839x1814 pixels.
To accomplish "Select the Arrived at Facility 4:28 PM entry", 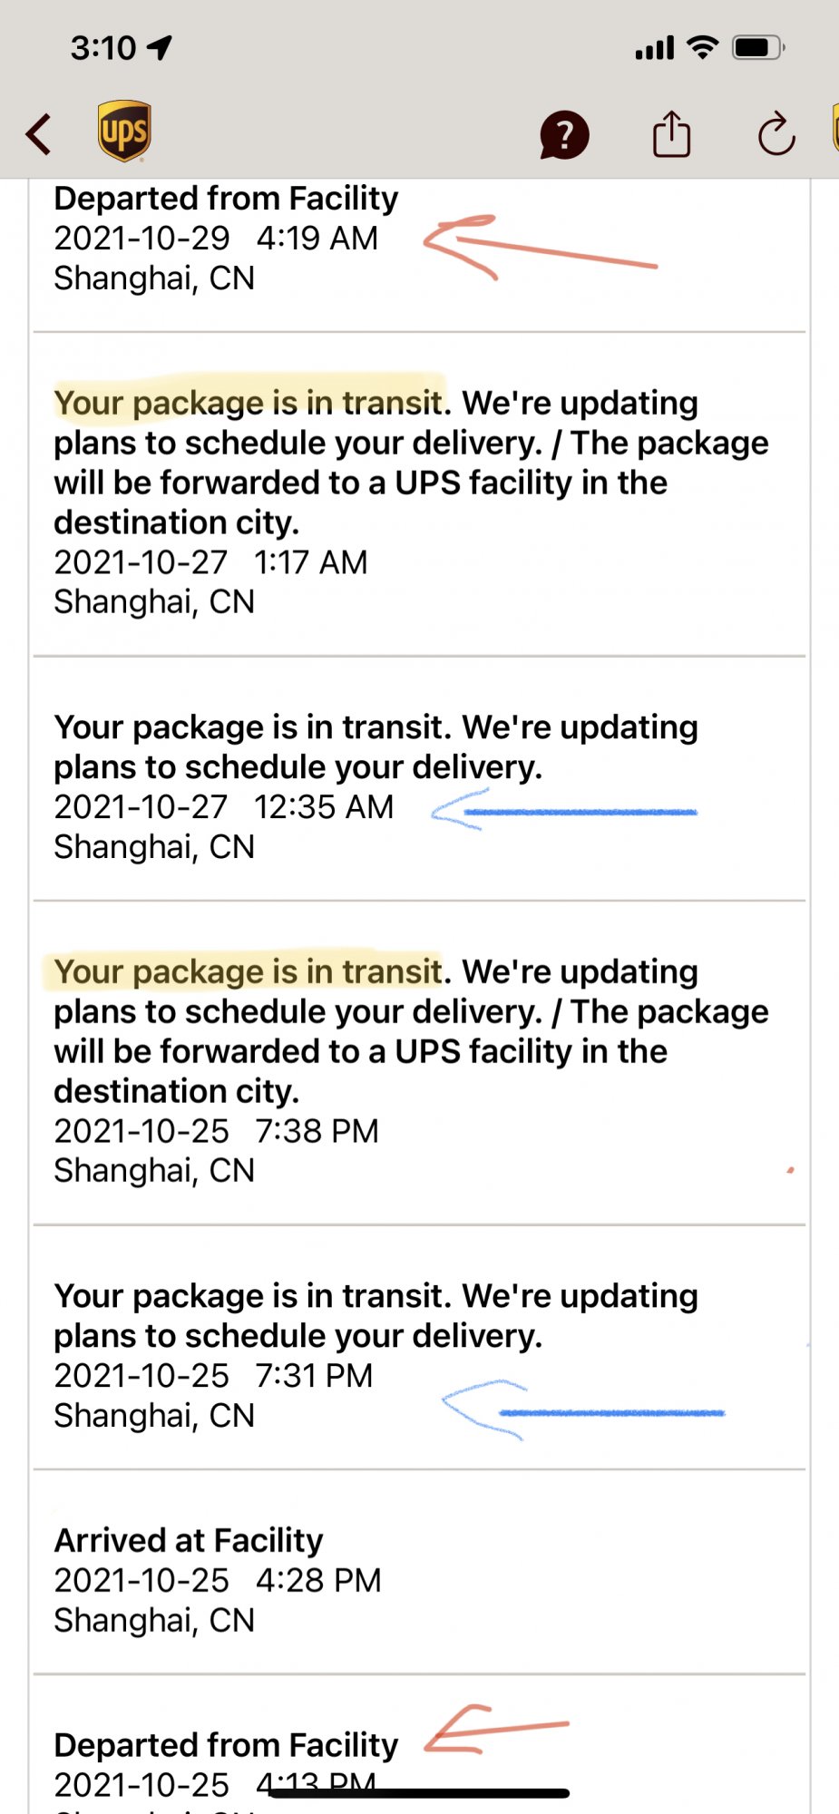I will pyautogui.click(x=218, y=1580).
